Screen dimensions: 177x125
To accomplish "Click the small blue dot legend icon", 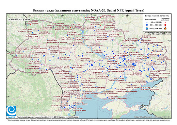I will tap(147, 22).
